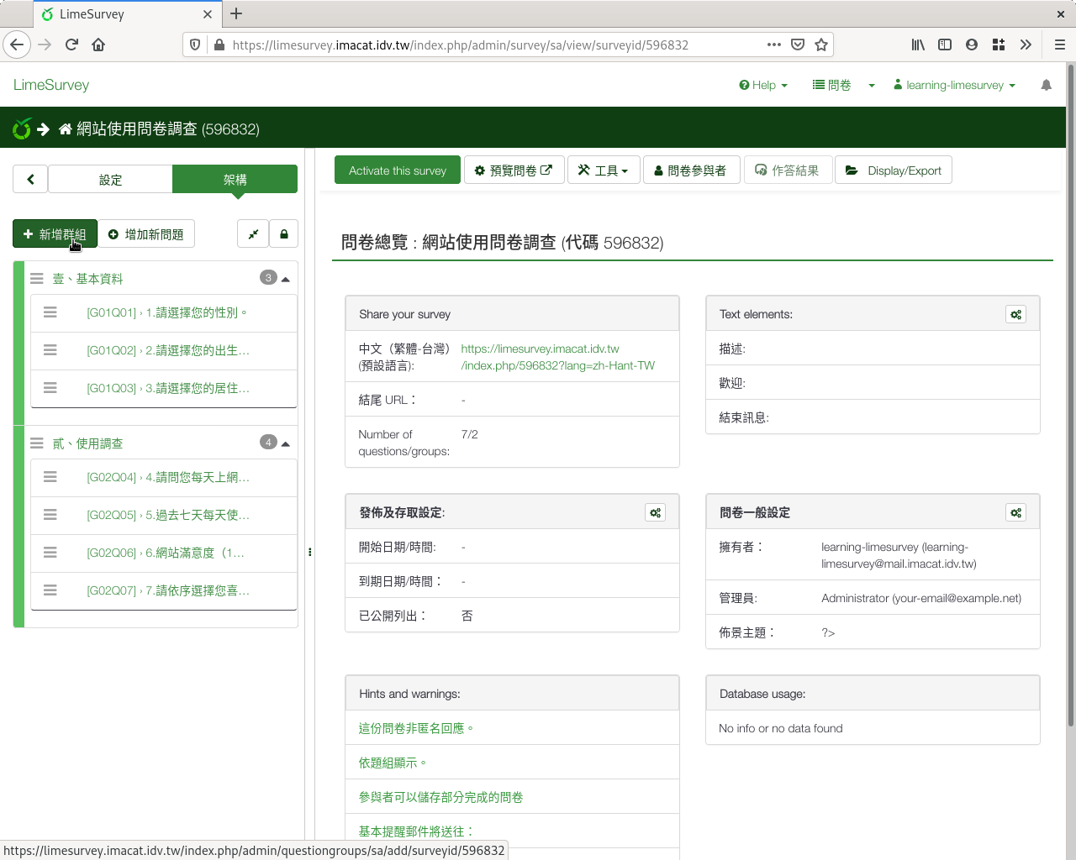
Task: Collapse the 貳、使用調查 group caret
Action: point(286,443)
